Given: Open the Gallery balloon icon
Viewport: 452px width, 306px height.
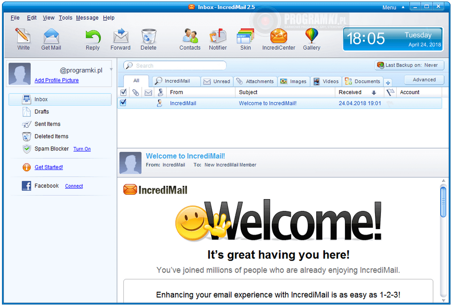Looking at the screenshot, I should pos(311,35).
